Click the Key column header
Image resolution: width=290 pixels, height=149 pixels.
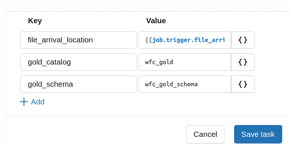coord(35,21)
